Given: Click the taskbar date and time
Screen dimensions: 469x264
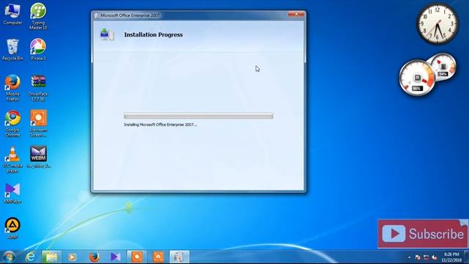Looking at the screenshot, I should pos(451,257).
